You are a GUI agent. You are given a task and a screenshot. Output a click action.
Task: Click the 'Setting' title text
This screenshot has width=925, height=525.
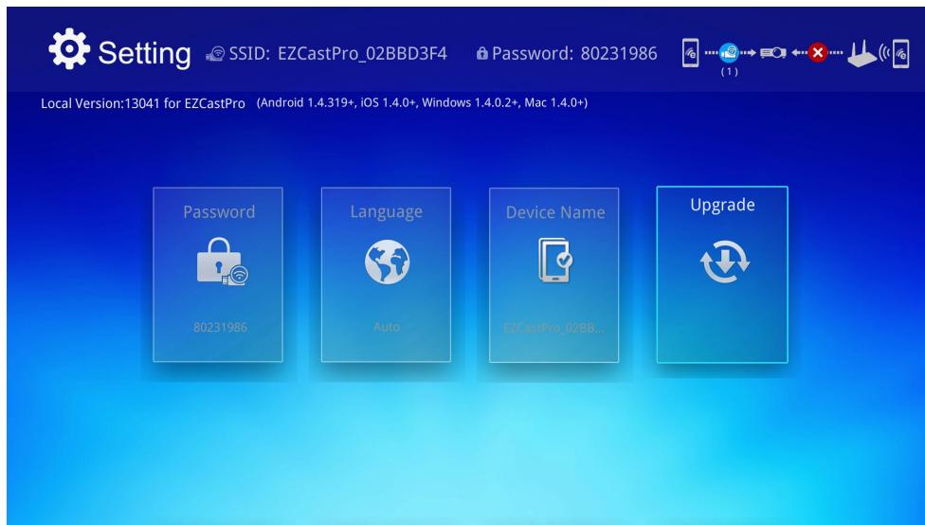pos(144,53)
